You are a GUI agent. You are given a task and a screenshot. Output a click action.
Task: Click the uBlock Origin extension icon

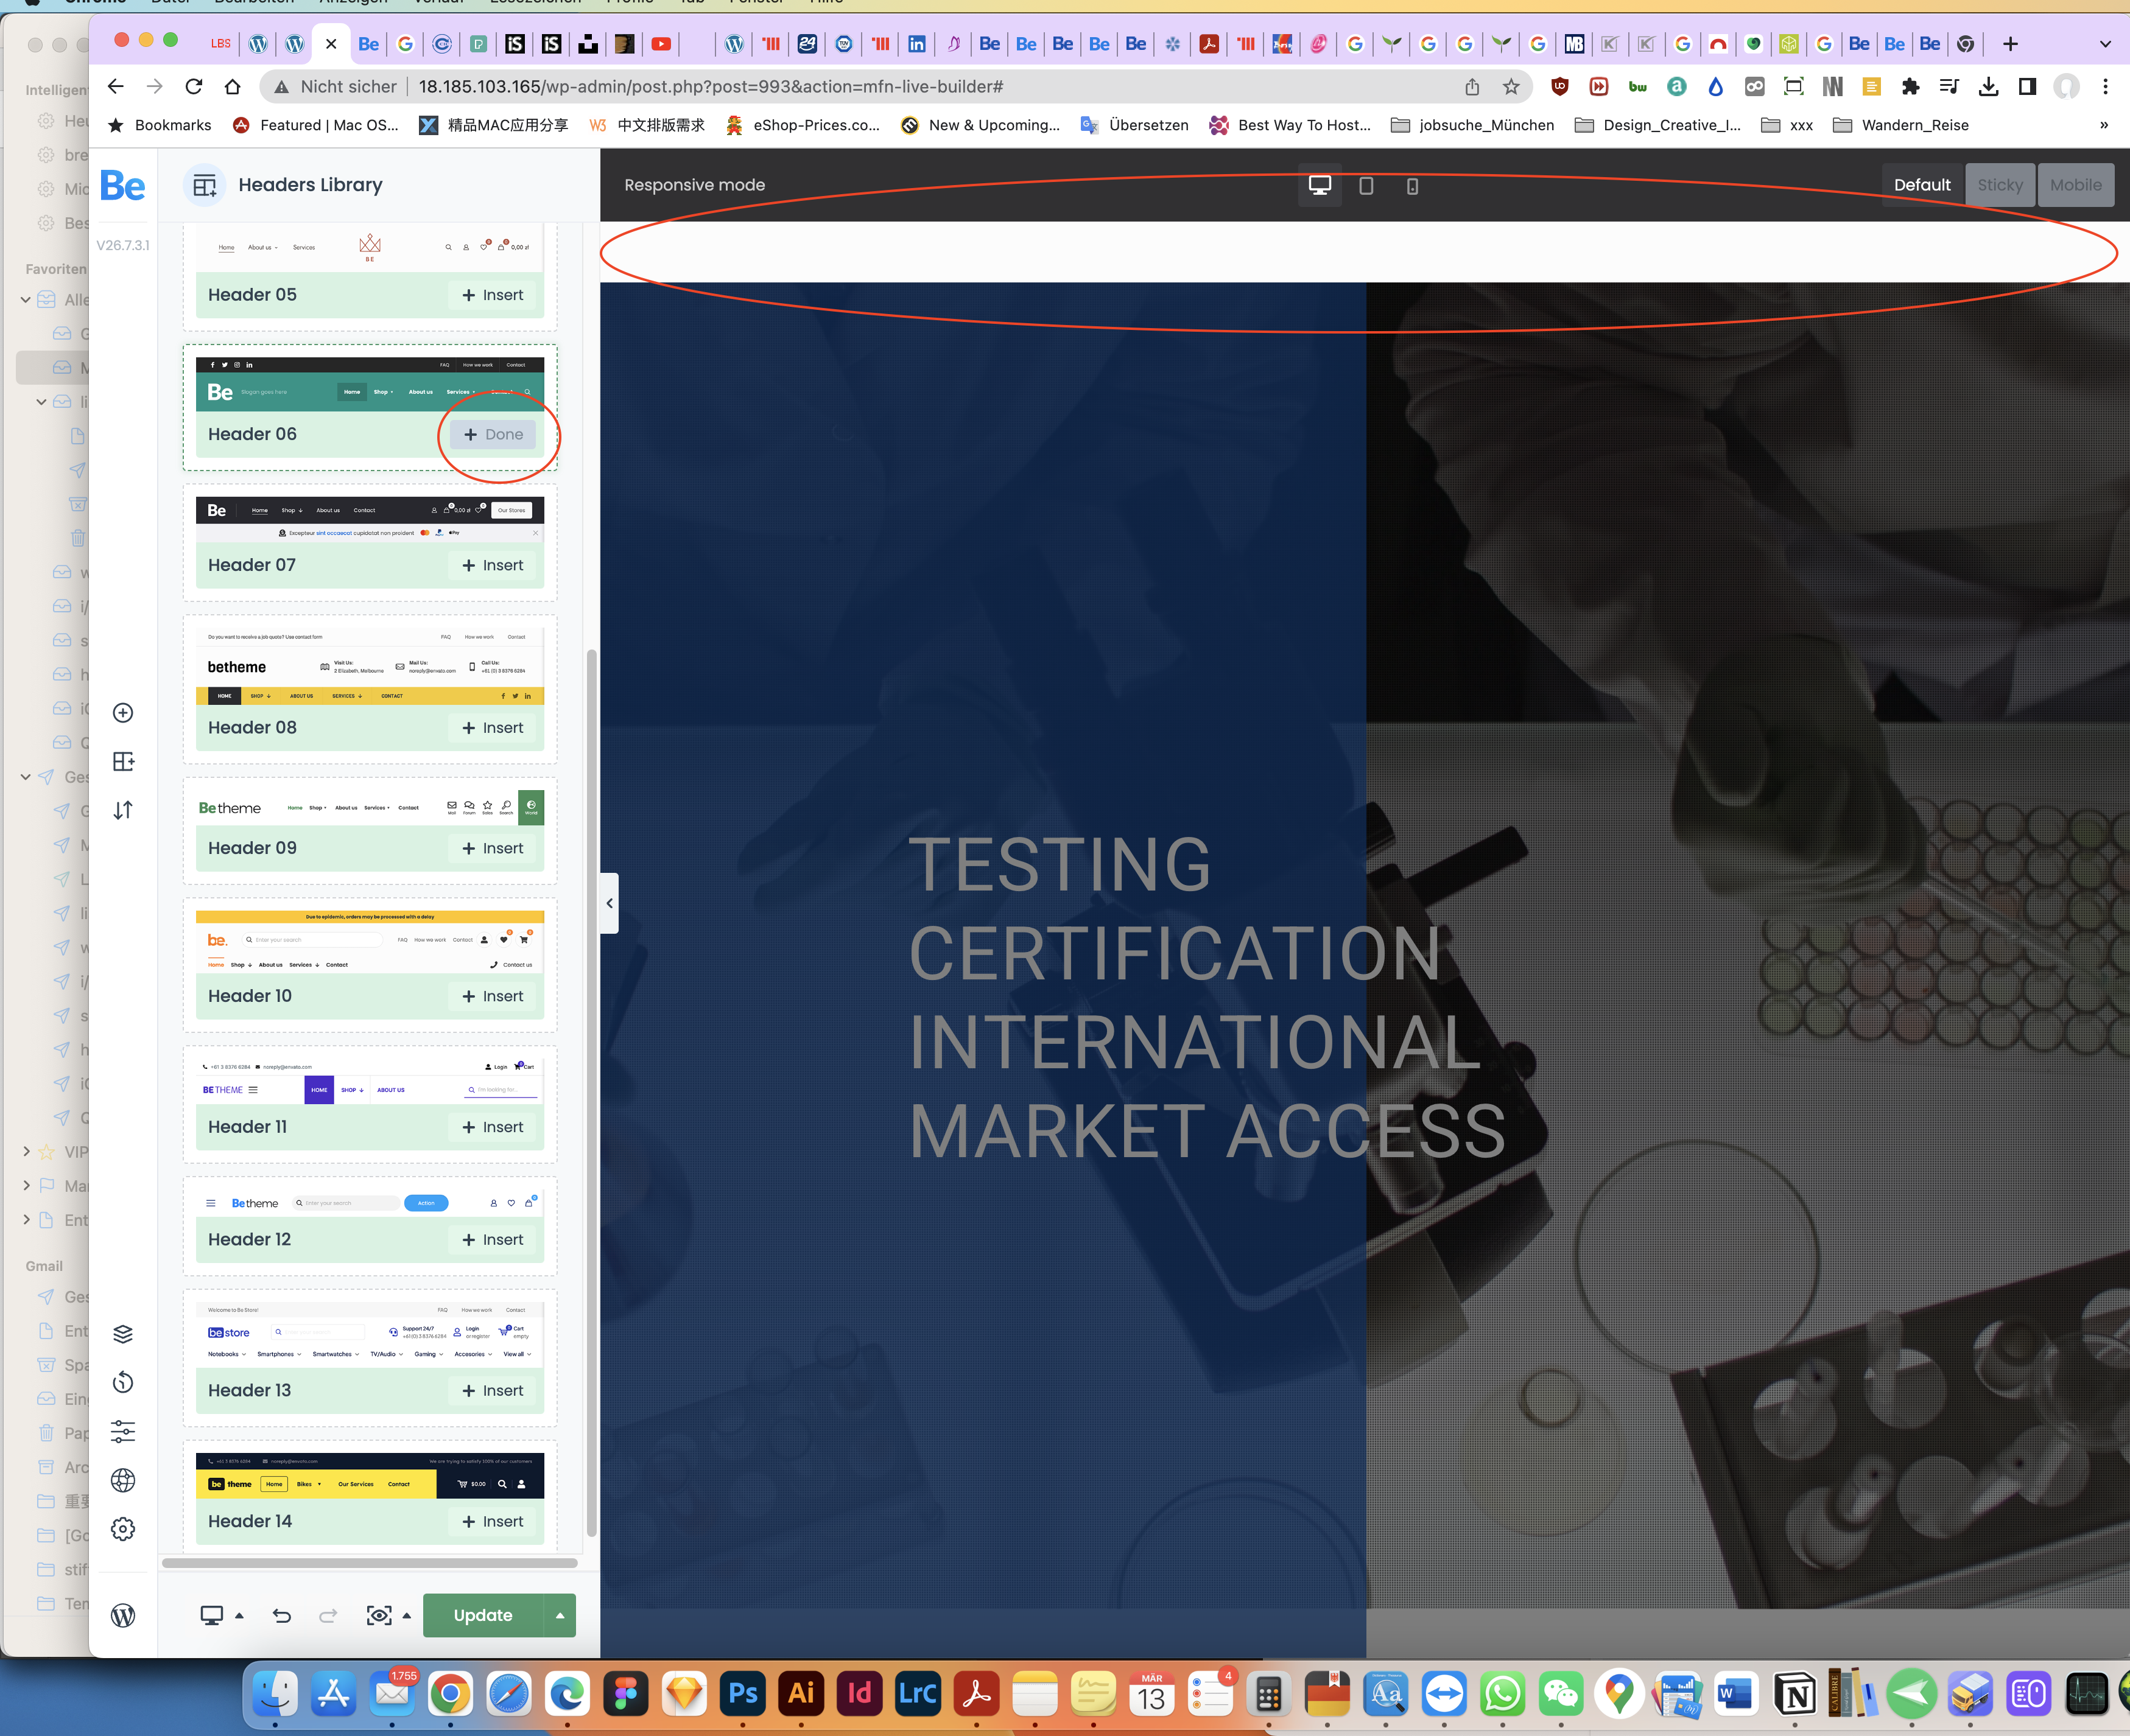pos(1559,87)
